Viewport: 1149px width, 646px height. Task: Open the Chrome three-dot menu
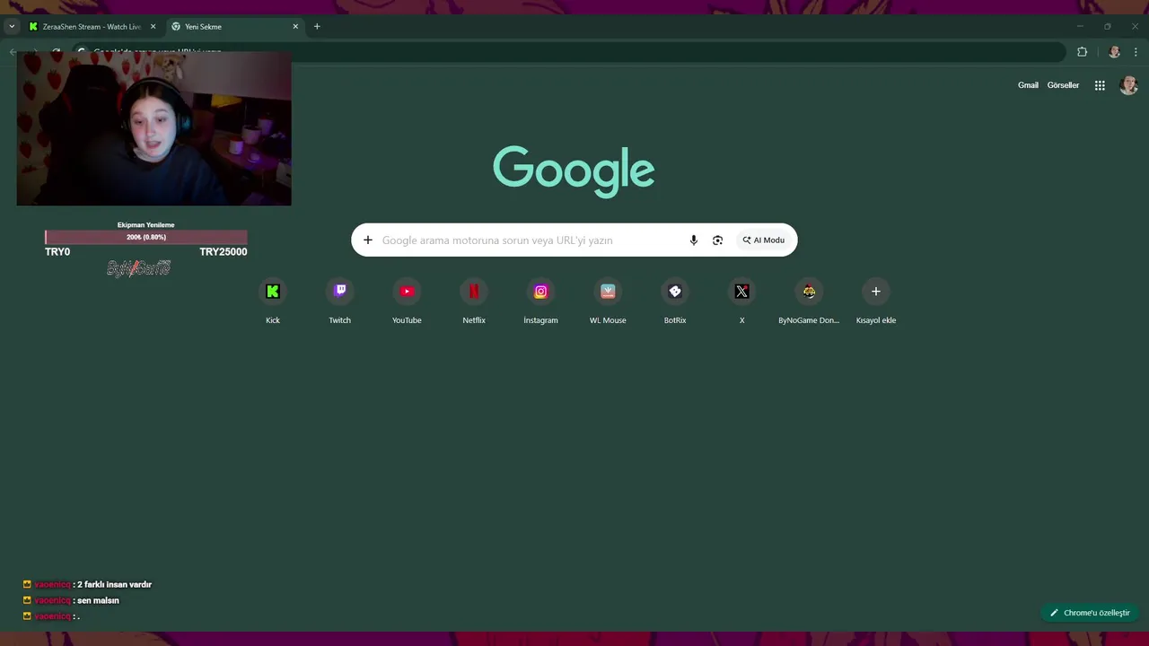click(1136, 52)
